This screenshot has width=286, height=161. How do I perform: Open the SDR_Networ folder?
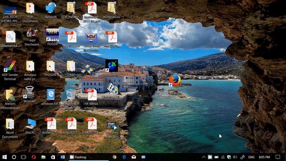point(71,11)
